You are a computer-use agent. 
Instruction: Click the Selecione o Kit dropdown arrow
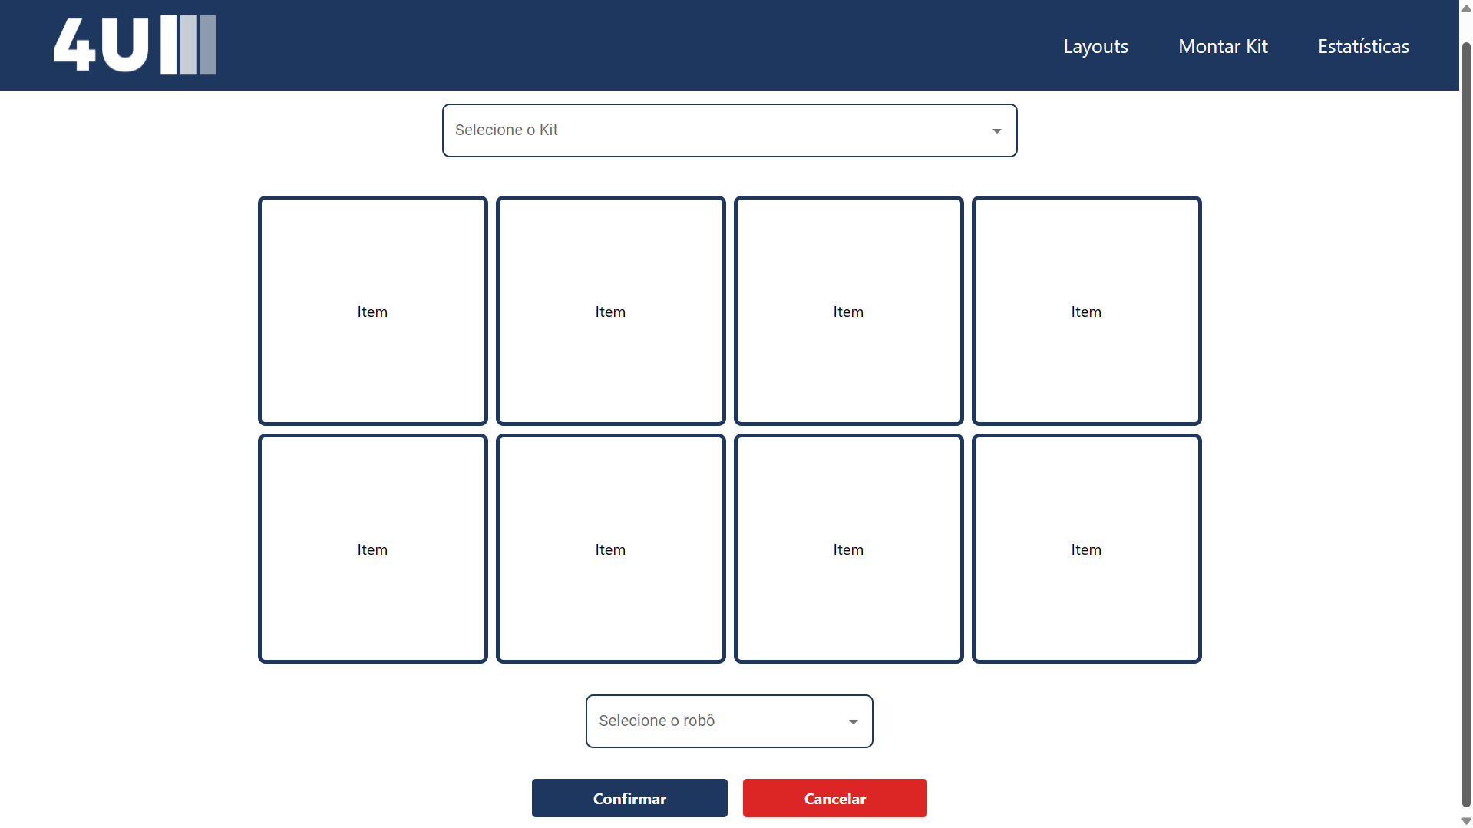996,131
